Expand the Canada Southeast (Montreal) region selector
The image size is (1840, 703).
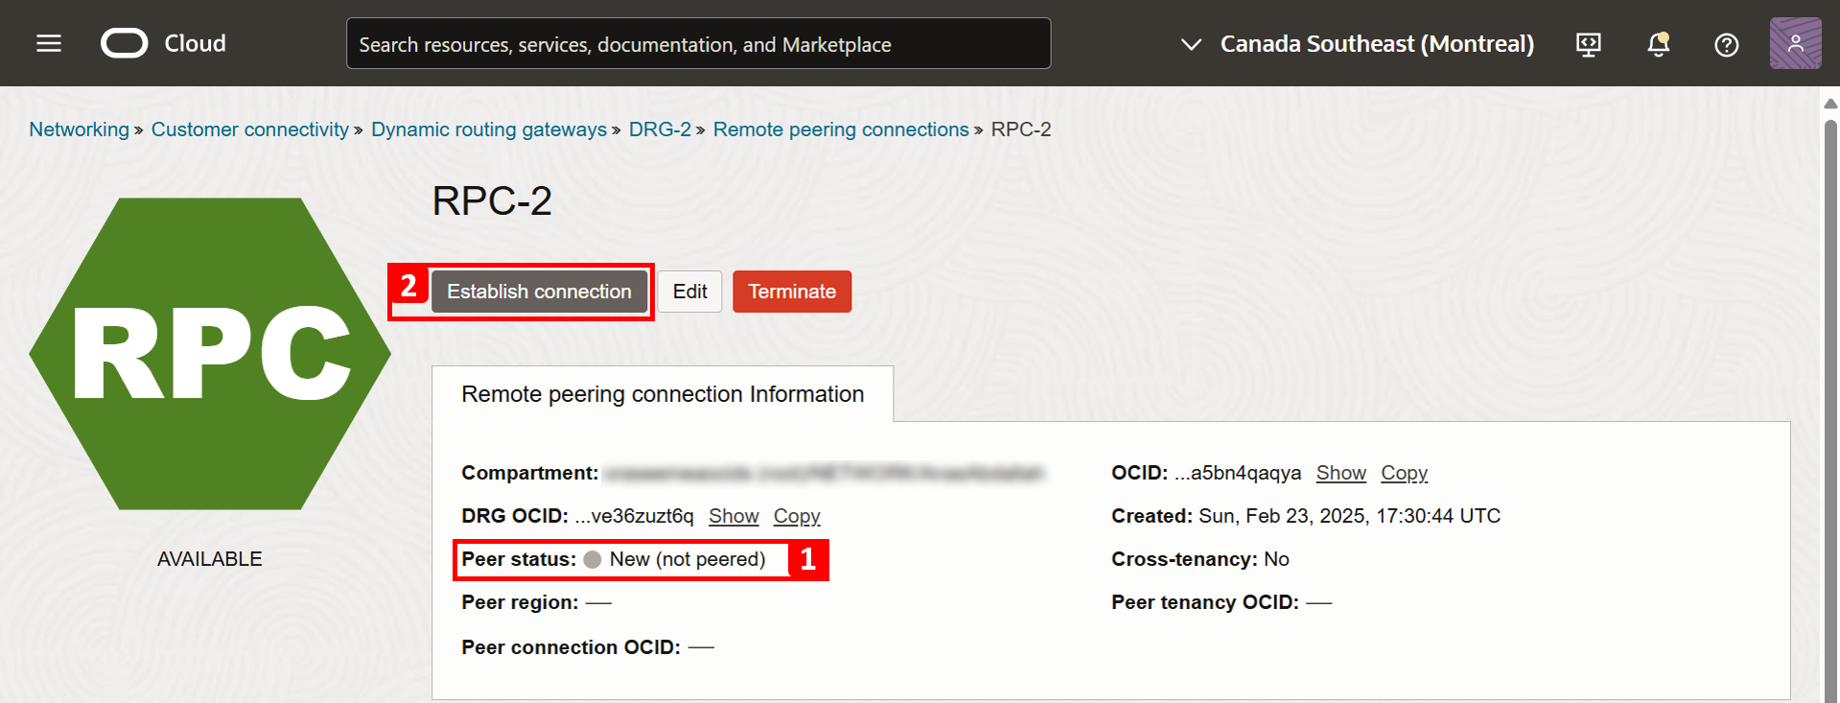pyautogui.click(x=1358, y=44)
